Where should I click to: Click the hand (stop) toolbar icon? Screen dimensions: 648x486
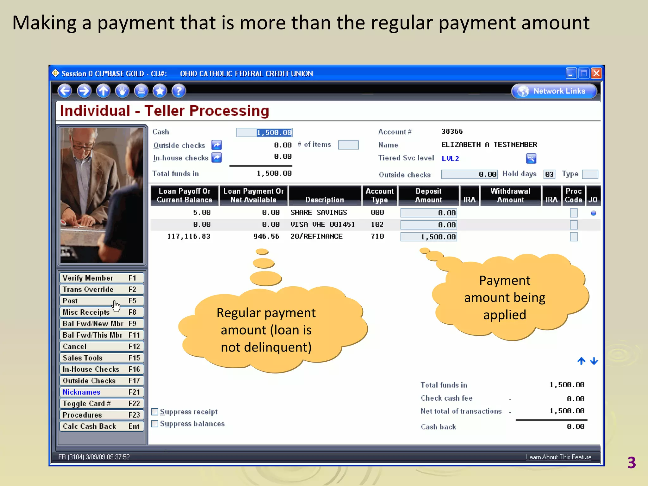(122, 91)
